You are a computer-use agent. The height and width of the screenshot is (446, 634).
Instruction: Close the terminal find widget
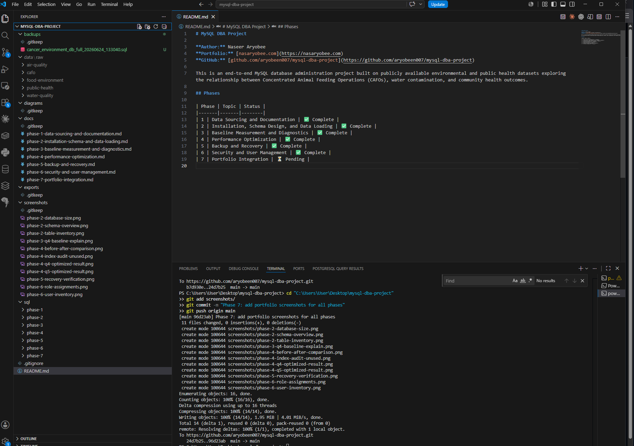582,281
